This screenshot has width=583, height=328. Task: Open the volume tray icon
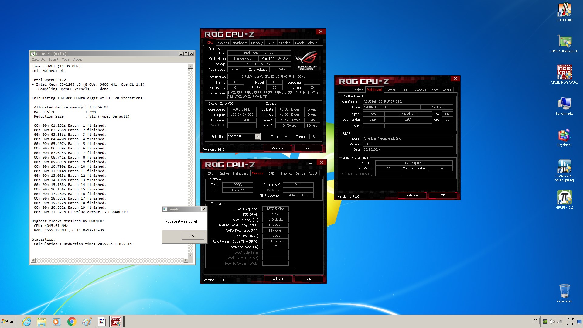click(552, 322)
